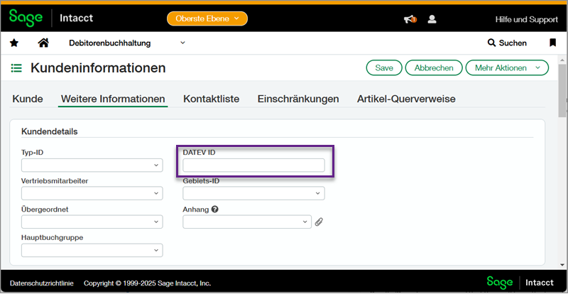Expand the Gebiets-ID dropdown
The image size is (568, 294).
(253, 193)
